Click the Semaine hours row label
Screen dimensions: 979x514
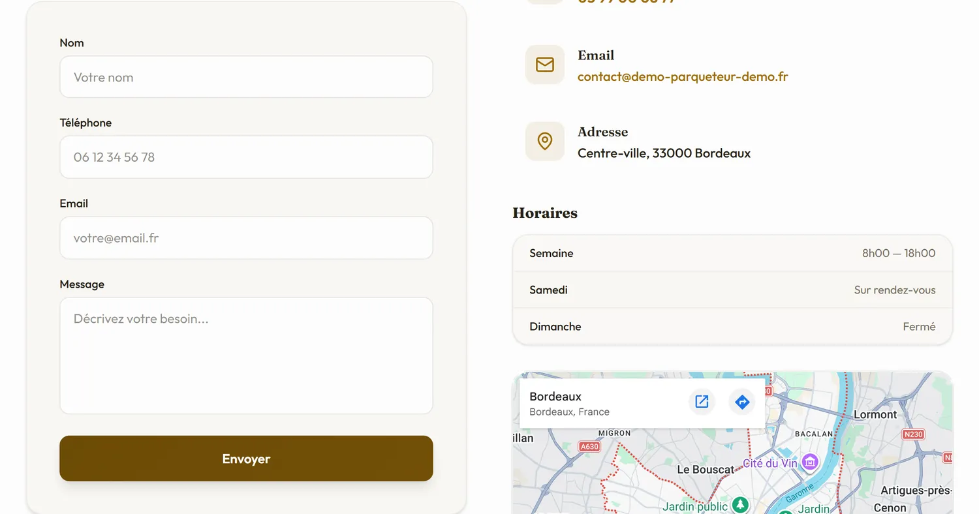[552, 253]
